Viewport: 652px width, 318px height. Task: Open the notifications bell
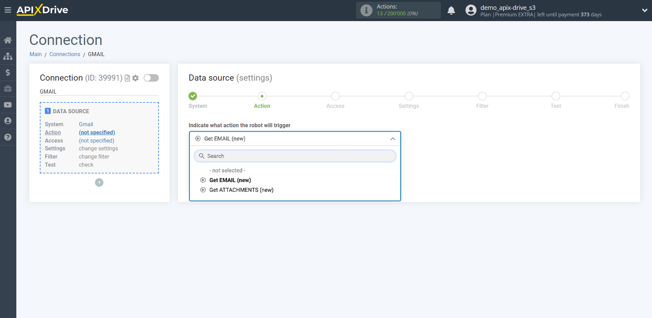click(451, 10)
